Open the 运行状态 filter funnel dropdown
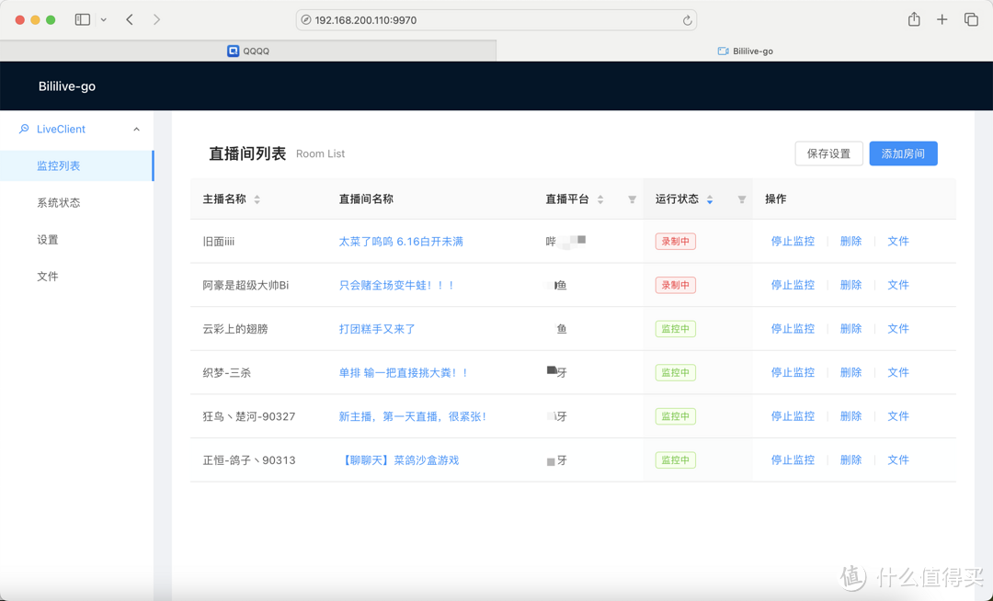 coord(742,198)
